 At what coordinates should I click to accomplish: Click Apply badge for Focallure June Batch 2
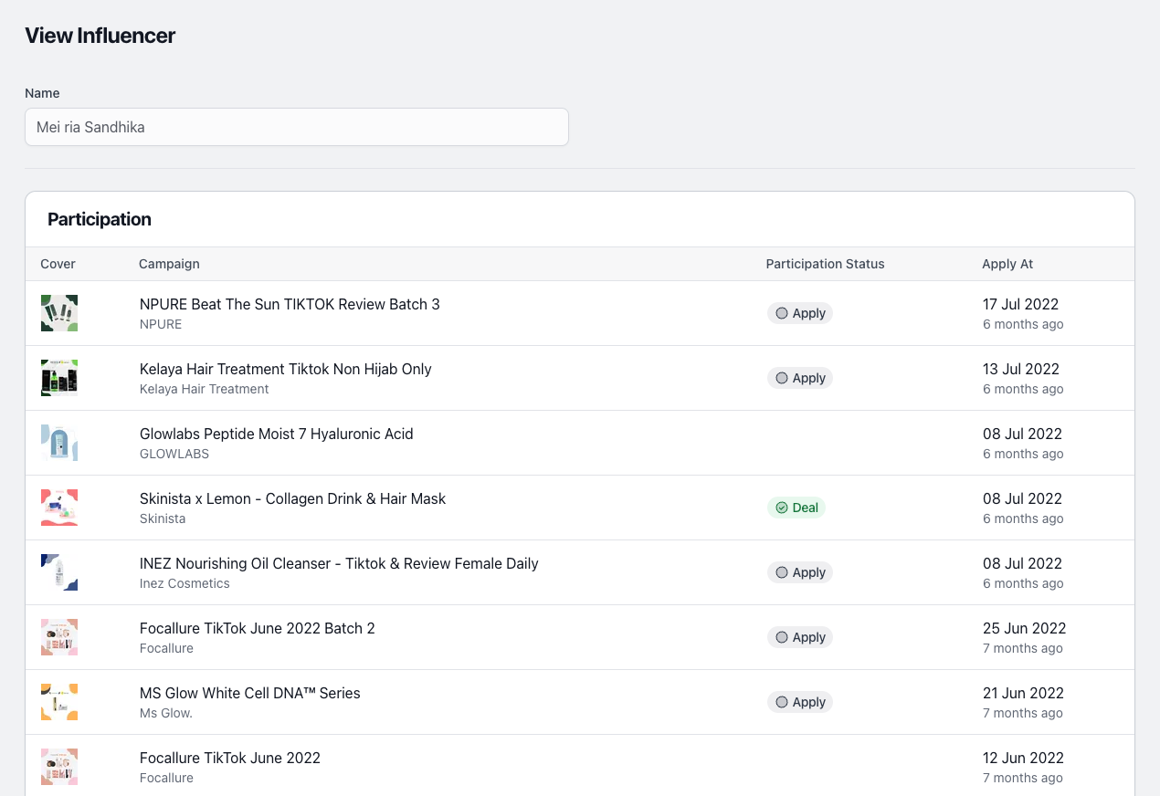(800, 637)
